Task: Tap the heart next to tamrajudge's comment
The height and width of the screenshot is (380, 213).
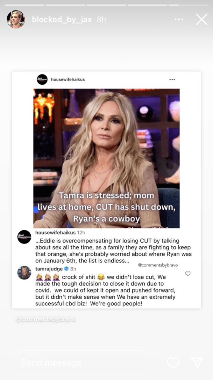Action: (187, 273)
